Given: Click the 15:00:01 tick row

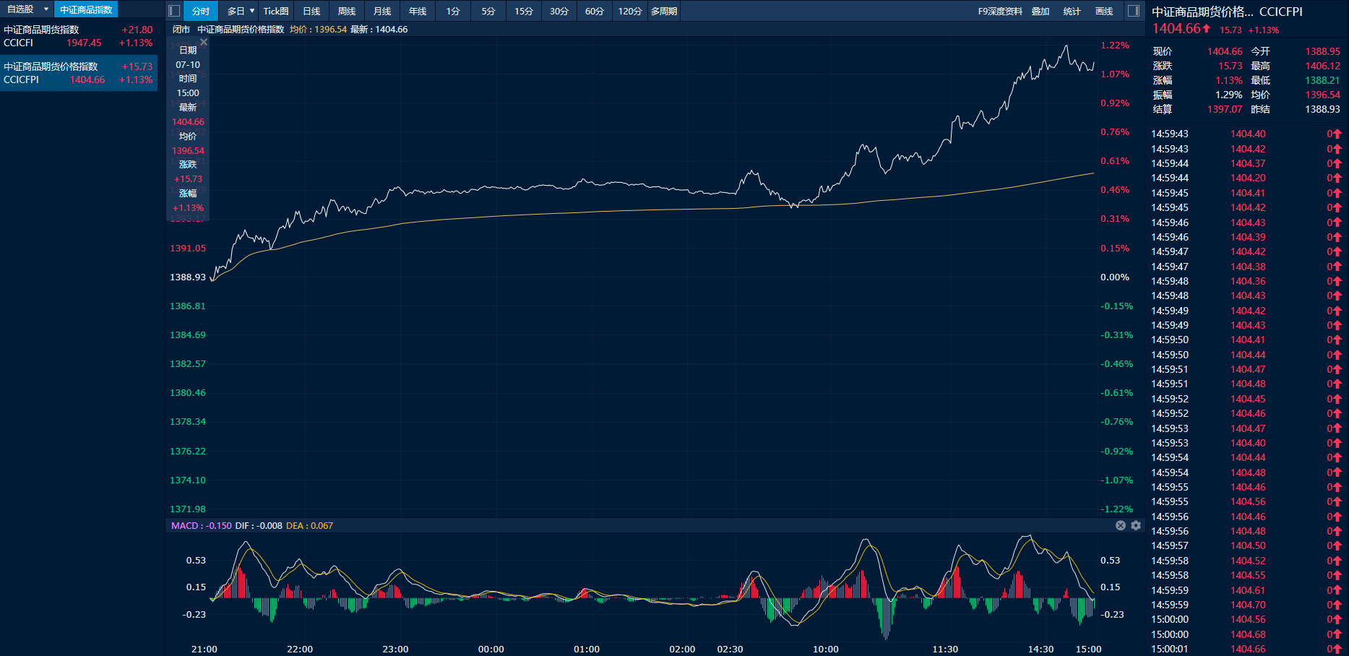Looking at the screenshot, I should [x=1247, y=649].
